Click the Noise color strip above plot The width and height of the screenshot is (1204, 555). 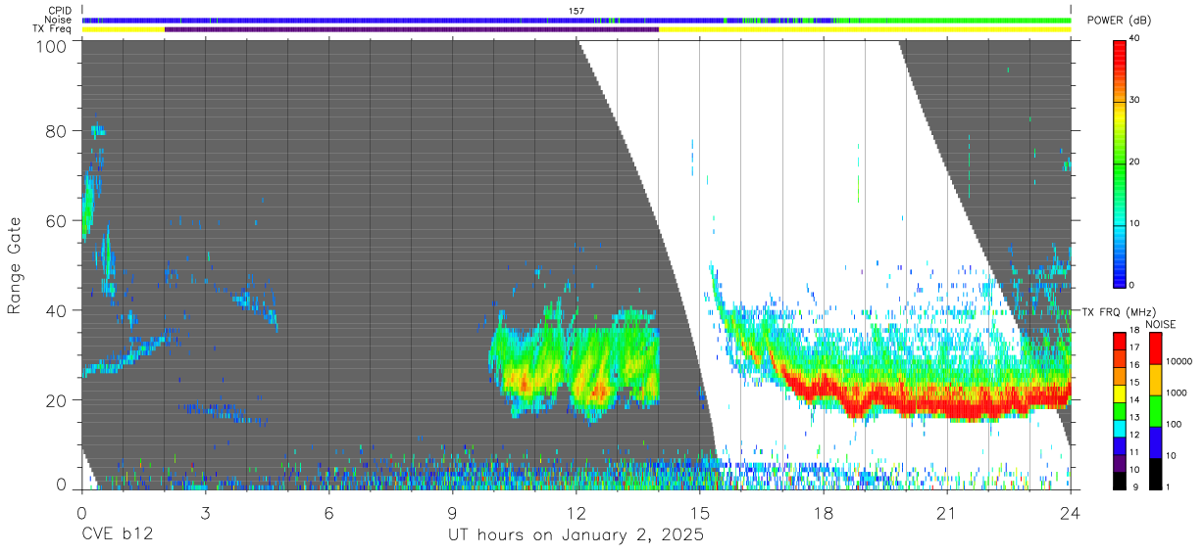pyautogui.click(x=577, y=20)
